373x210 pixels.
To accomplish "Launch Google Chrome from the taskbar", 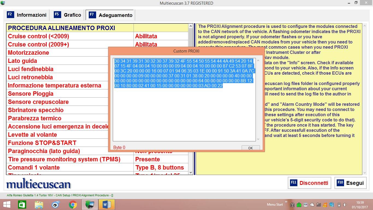I will click(73, 205).
